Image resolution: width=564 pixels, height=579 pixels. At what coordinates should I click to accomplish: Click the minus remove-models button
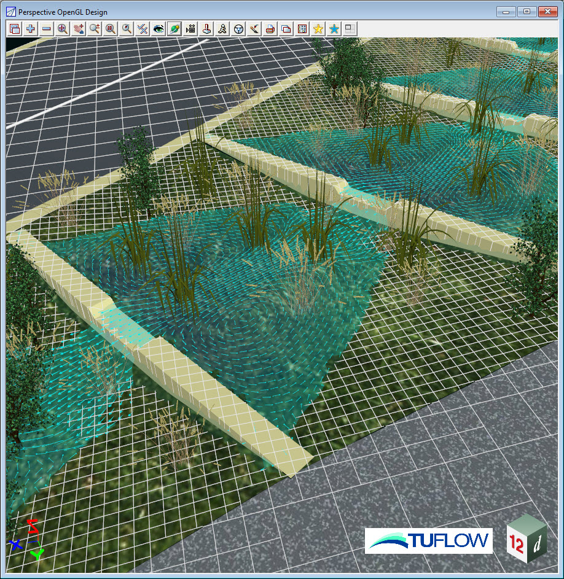tap(46, 29)
